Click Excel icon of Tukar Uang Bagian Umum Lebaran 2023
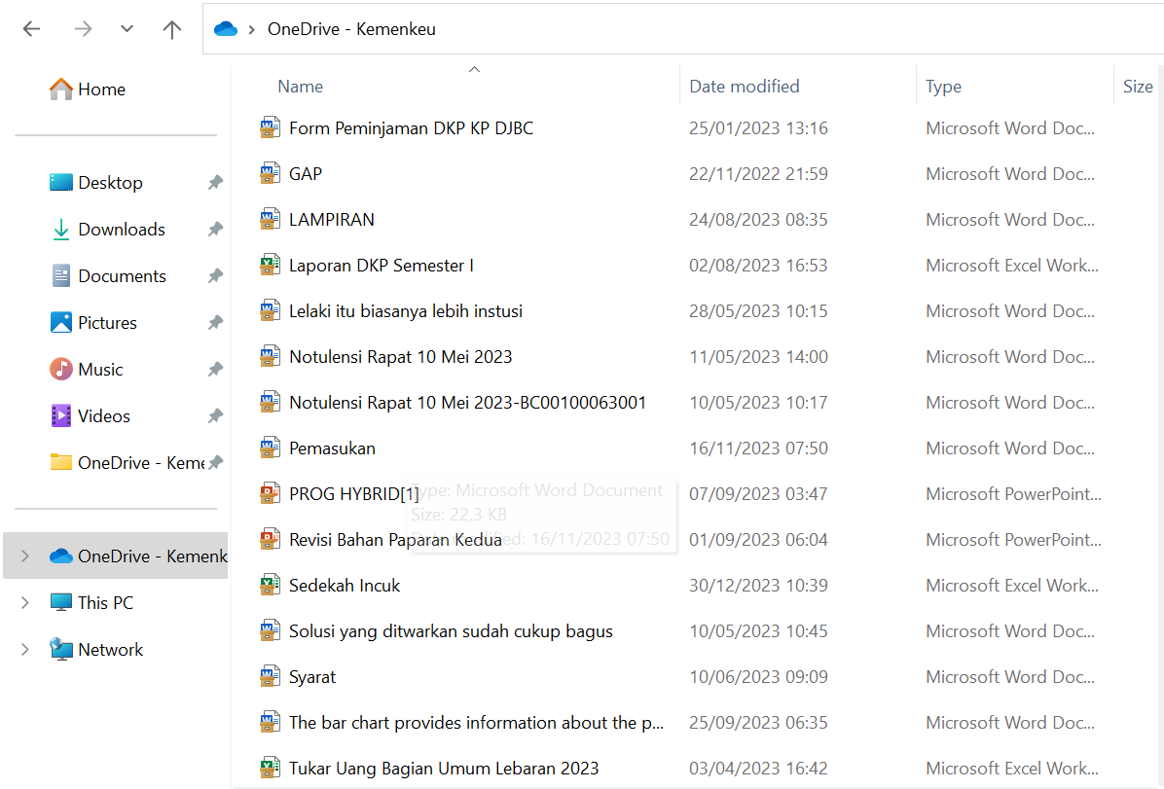The width and height of the screenshot is (1164, 789). [270, 769]
